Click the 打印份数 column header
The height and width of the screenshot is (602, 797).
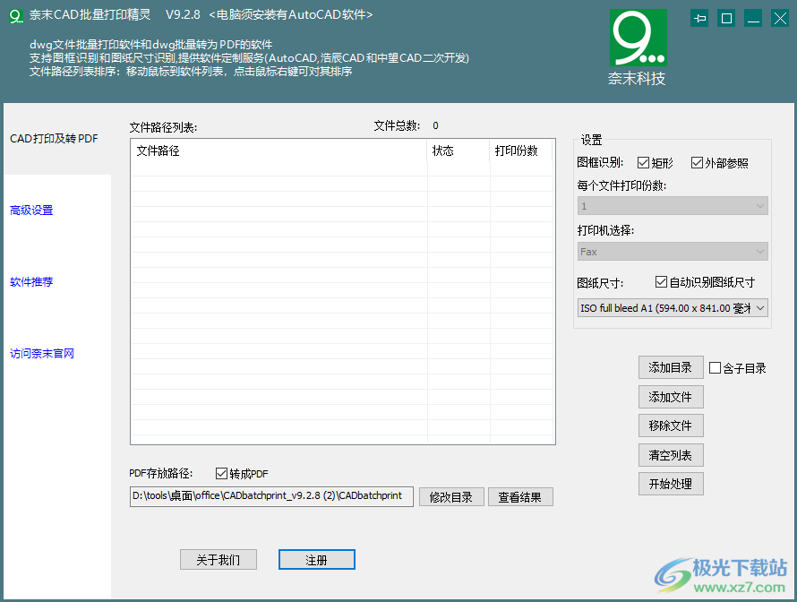point(521,151)
